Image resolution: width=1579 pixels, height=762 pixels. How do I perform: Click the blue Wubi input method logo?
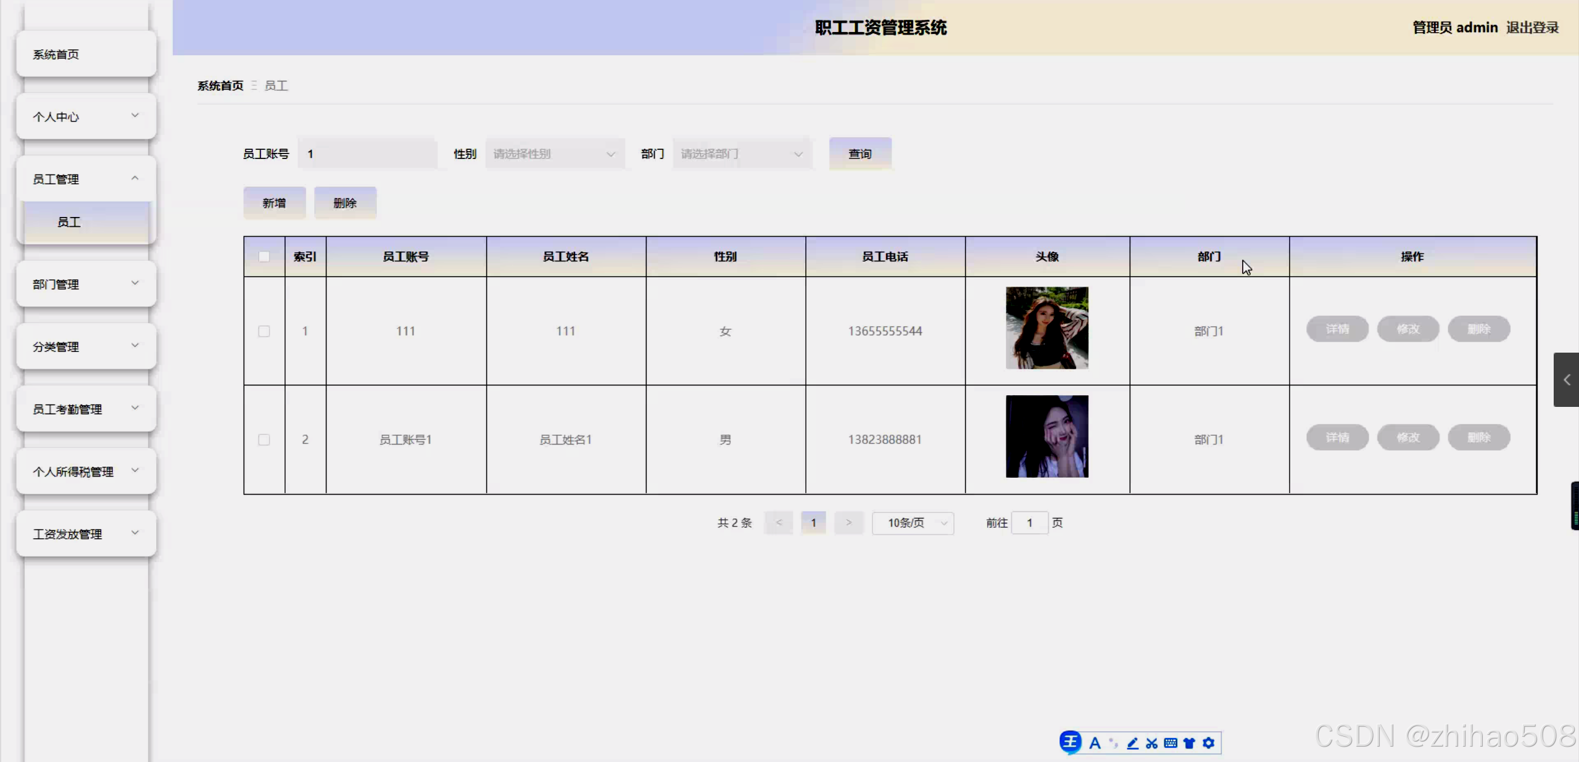(x=1071, y=742)
